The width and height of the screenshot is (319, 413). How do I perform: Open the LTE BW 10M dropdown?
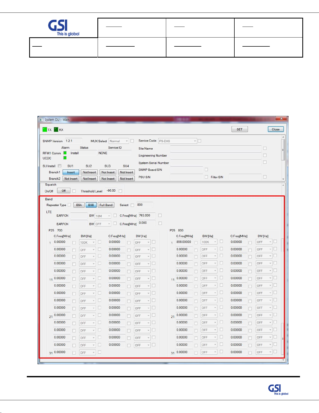click(x=103, y=216)
